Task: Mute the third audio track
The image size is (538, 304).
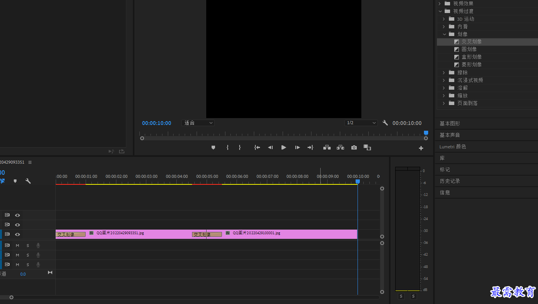Action: 17,265
